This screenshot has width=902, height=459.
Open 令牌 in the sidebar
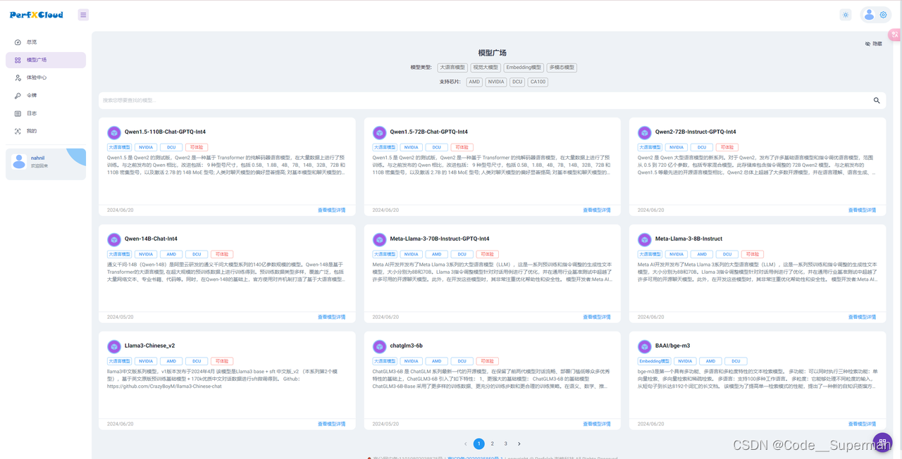46,96
